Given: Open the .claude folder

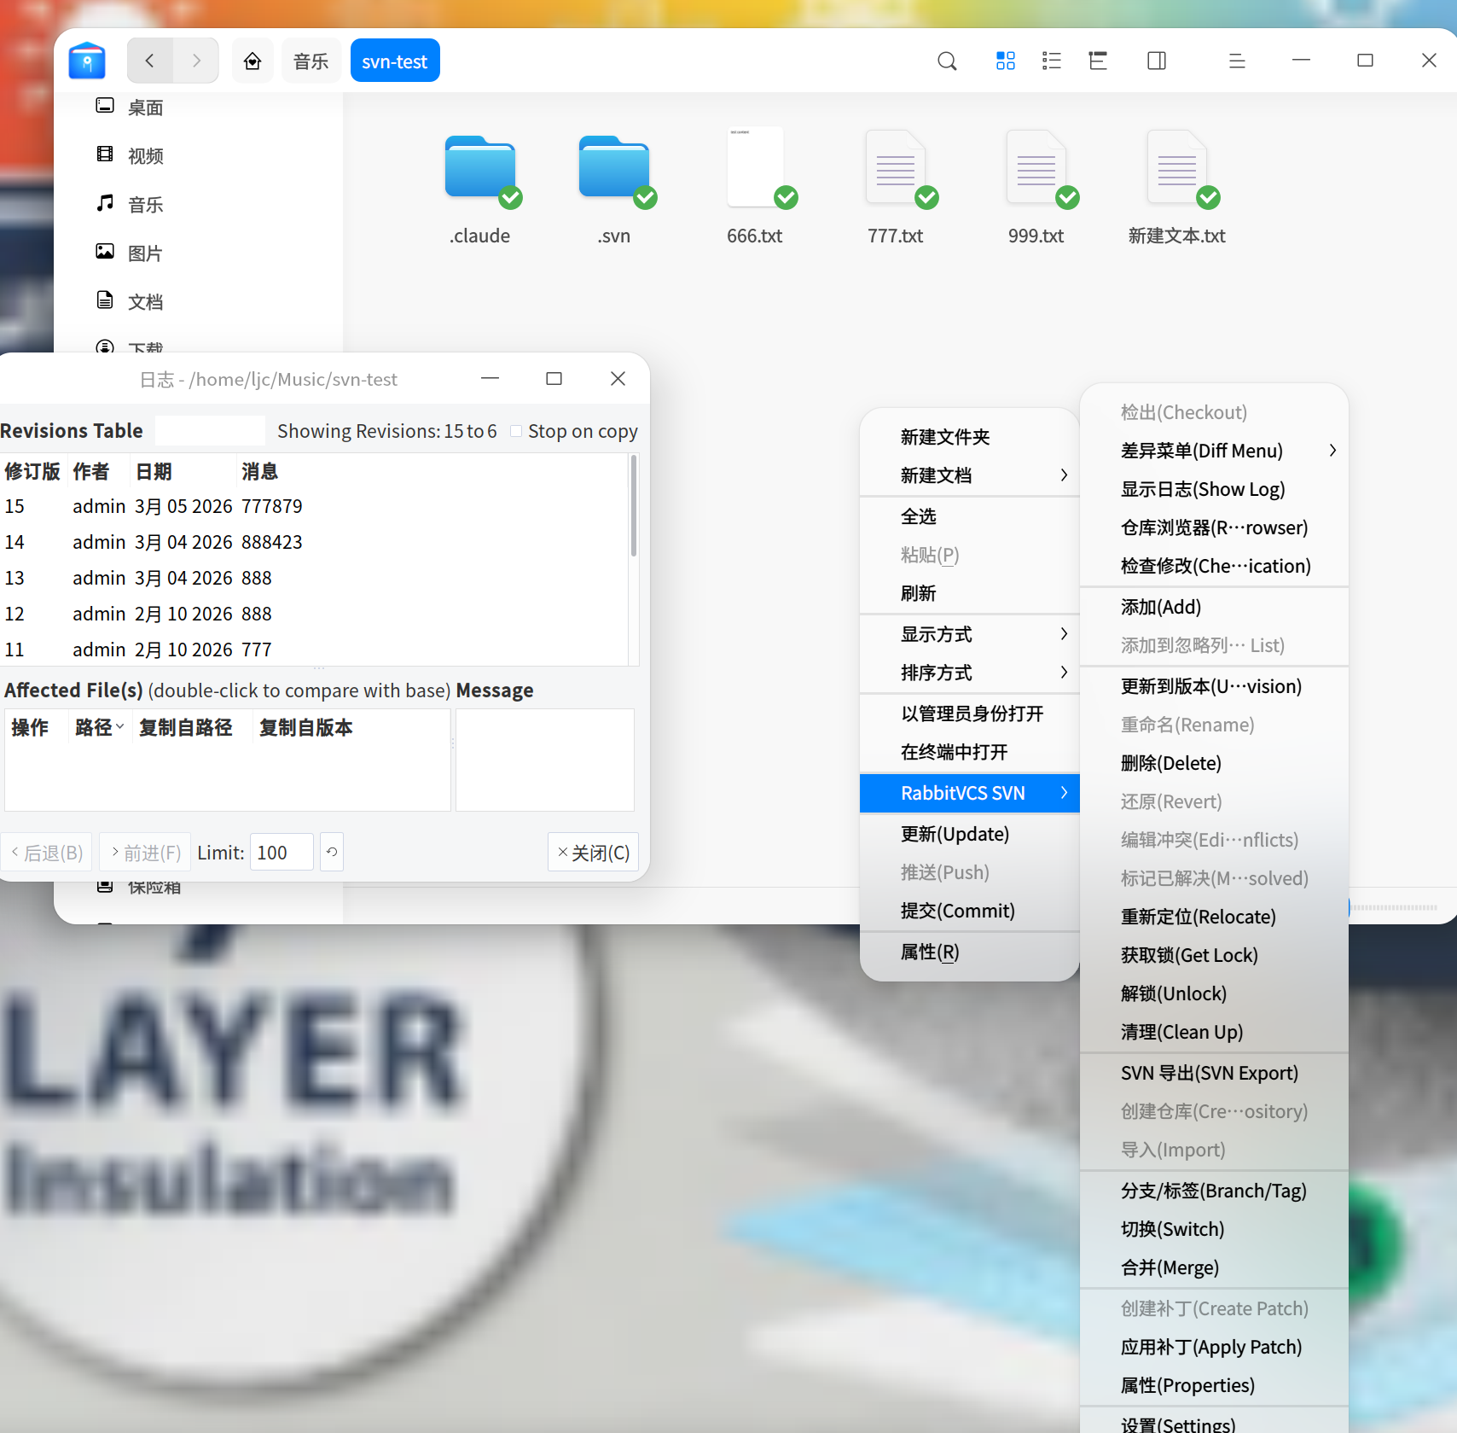Looking at the screenshot, I should click(x=480, y=188).
